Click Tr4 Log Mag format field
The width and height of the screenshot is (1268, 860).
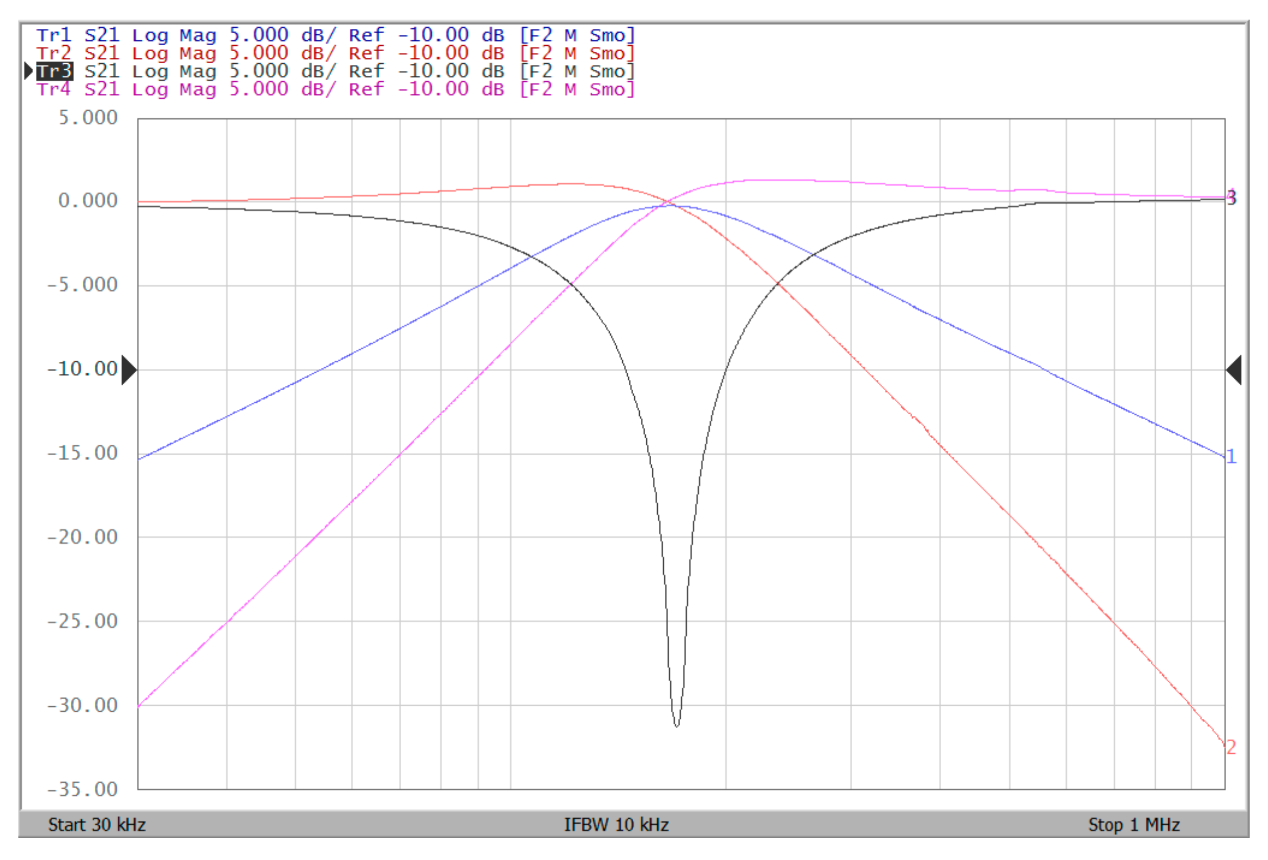pos(174,89)
